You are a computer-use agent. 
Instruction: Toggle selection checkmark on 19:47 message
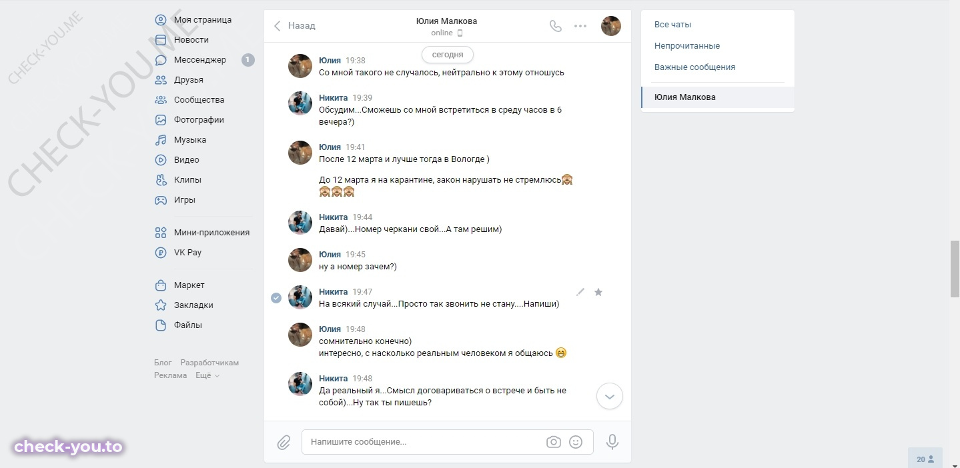[x=276, y=298]
